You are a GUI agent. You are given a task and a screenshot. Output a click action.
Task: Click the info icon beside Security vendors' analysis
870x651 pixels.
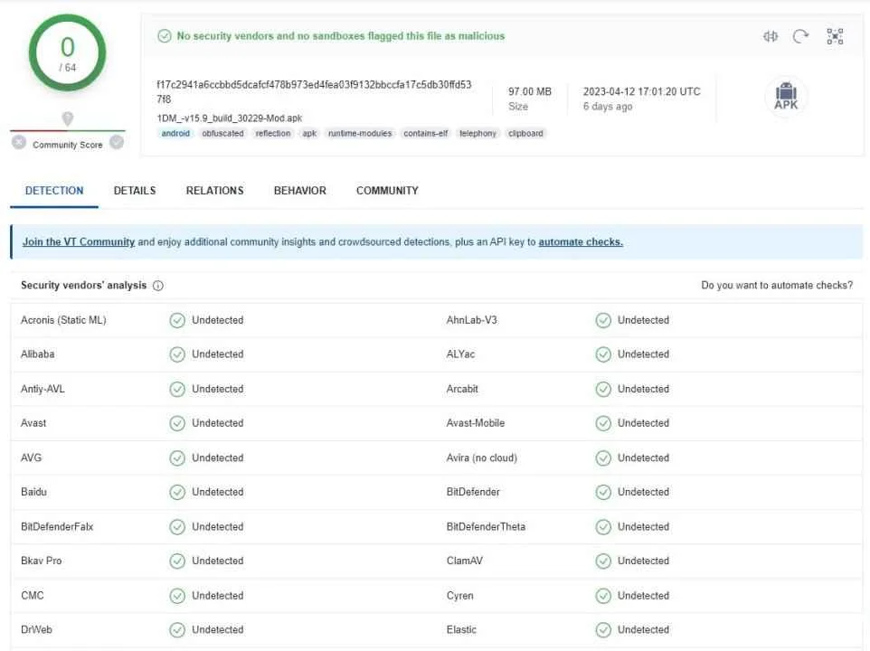coord(158,286)
